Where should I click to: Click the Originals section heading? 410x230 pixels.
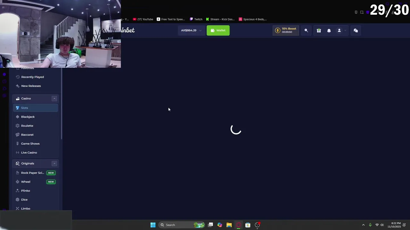click(28, 163)
